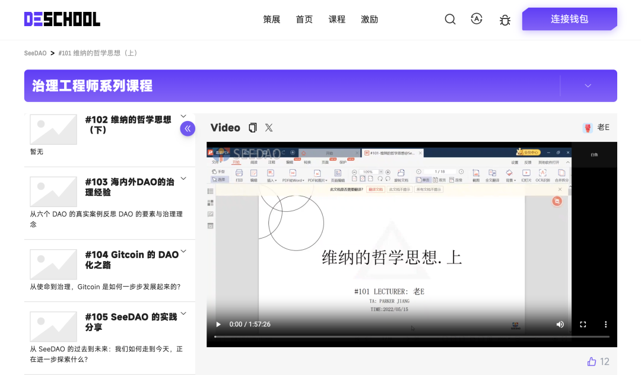This screenshot has width=641, height=375.
Task: Open lesson #104 Gitcoin 的 DAO 化之路
Action: pos(132,260)
